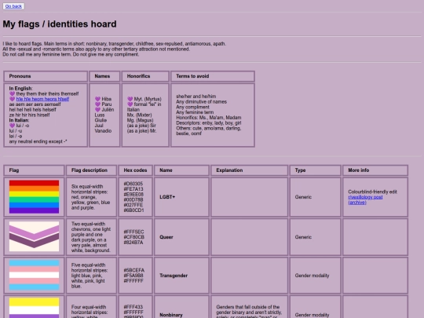
Task: Click the Pronouns header cell
Action: pyautogui.click(x=46, y=76)
